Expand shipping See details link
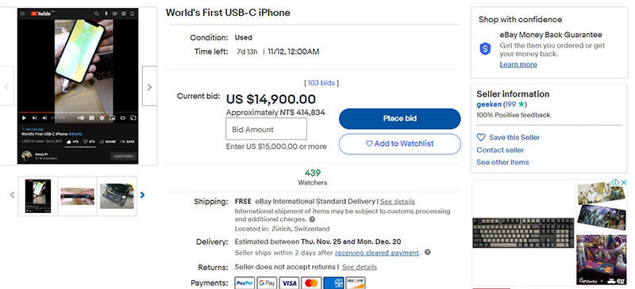This screenshot has width=635, height=289. pos(398,201)
